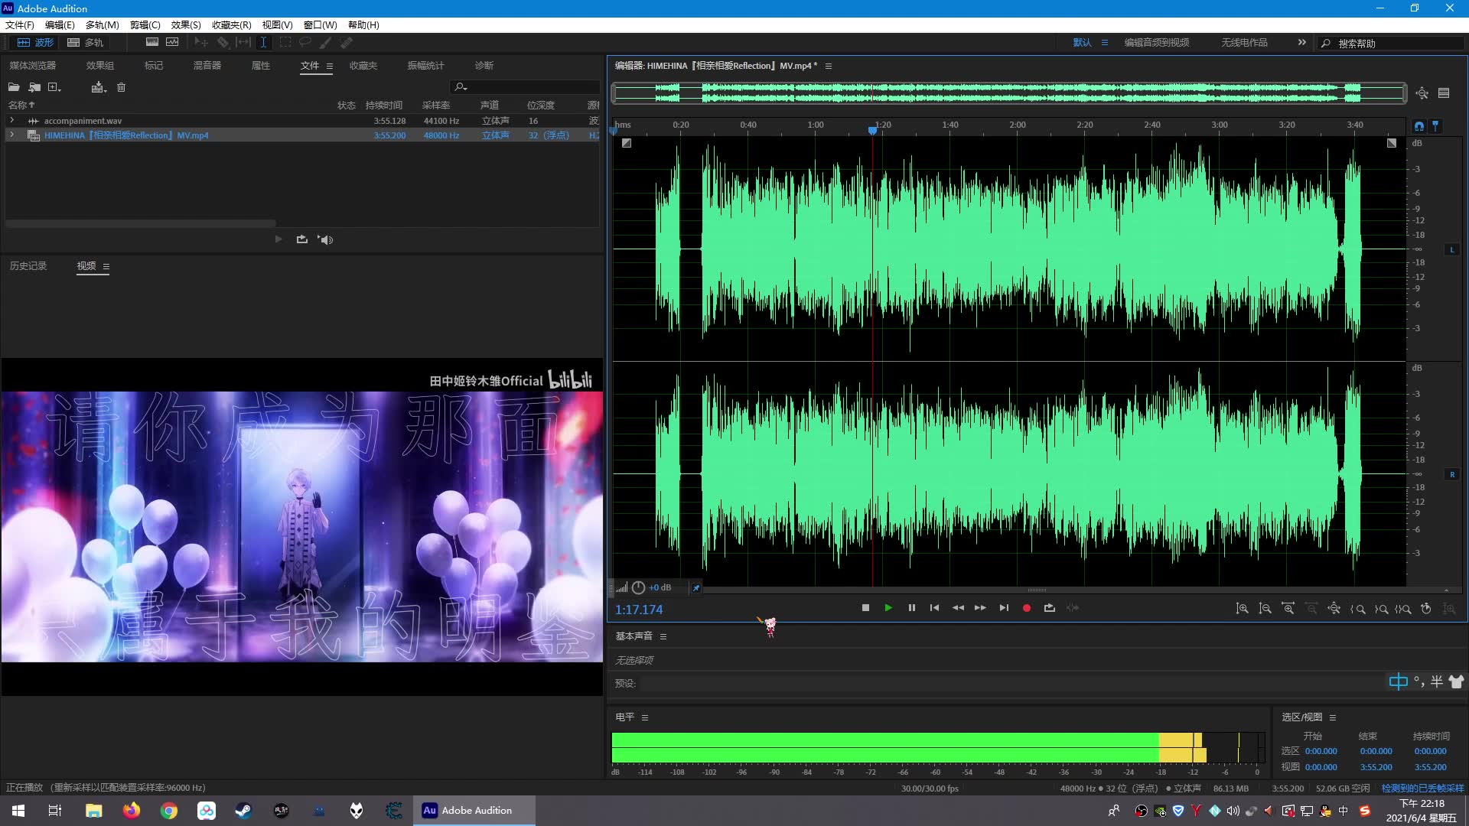Image resolution: width=1469 pixels, height=826 pixels.
Task: Click the green Play button
Action: pyautogui.click(x=888, y=609)
